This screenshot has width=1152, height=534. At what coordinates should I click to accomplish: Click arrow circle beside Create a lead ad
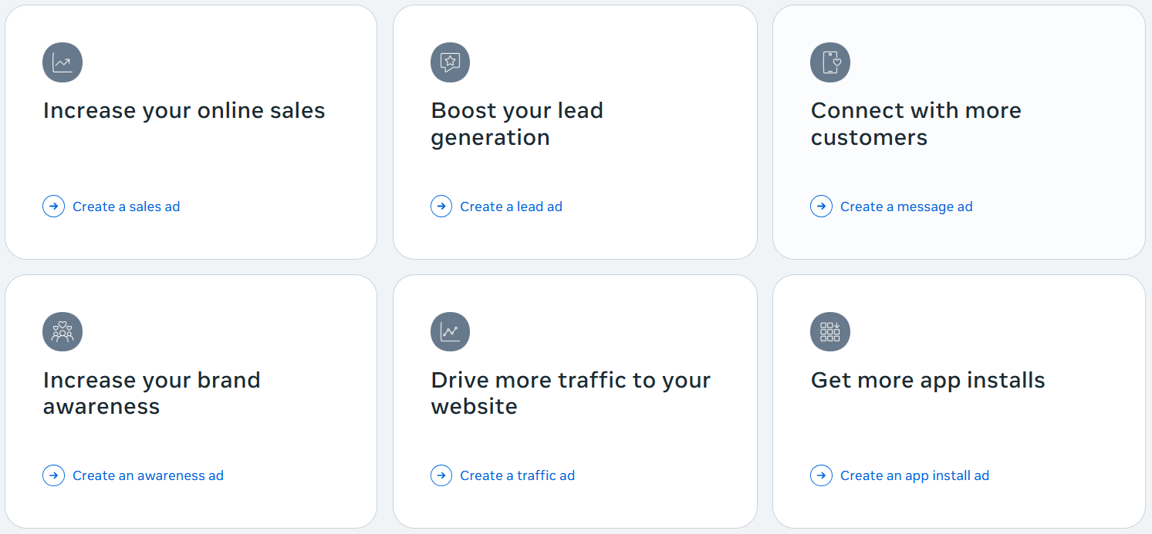pos(441,207)
